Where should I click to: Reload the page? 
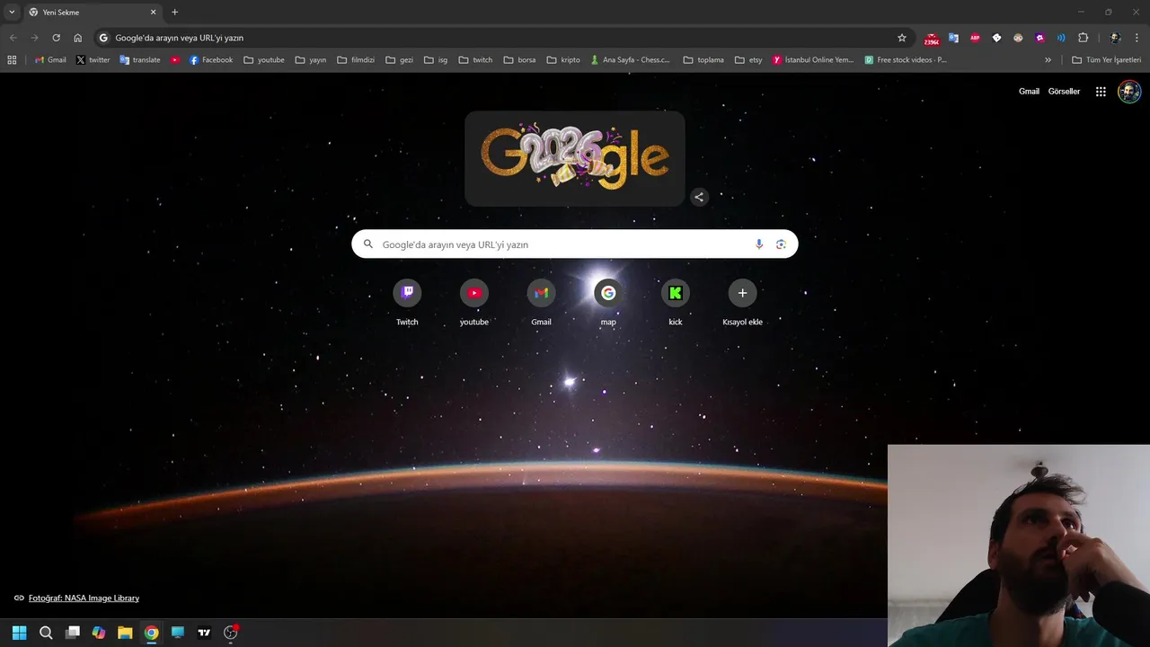[56, 38]
